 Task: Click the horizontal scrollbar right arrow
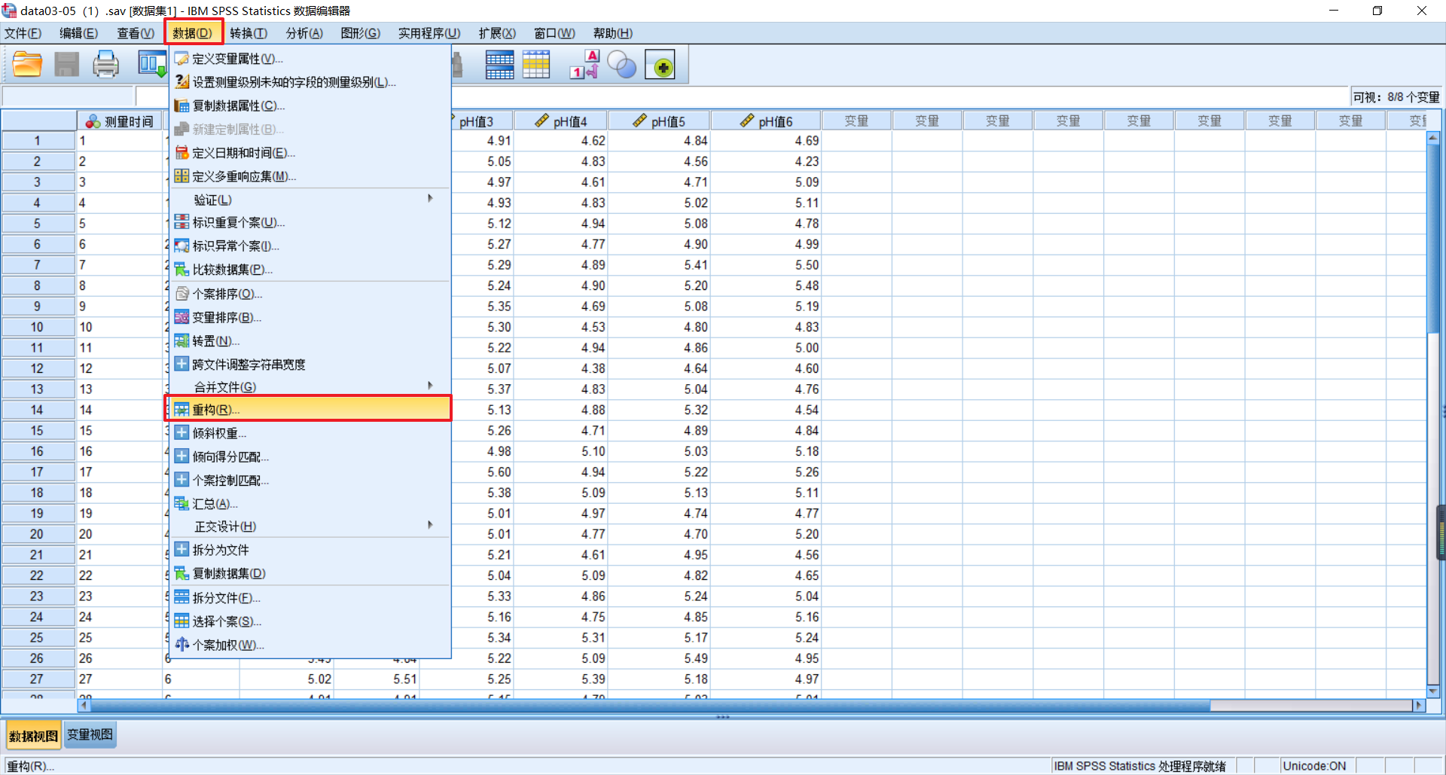1419,706
